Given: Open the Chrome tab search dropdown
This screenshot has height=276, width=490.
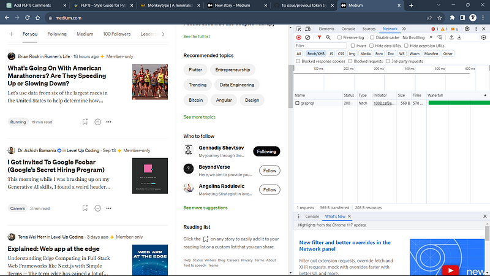Looking at the screenshot, I should (x=439, y=5).
